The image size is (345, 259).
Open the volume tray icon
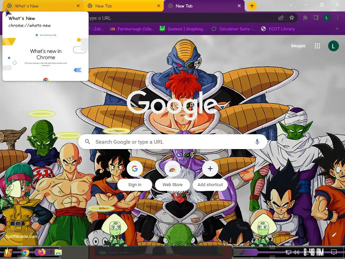click(x=296, y=252)
